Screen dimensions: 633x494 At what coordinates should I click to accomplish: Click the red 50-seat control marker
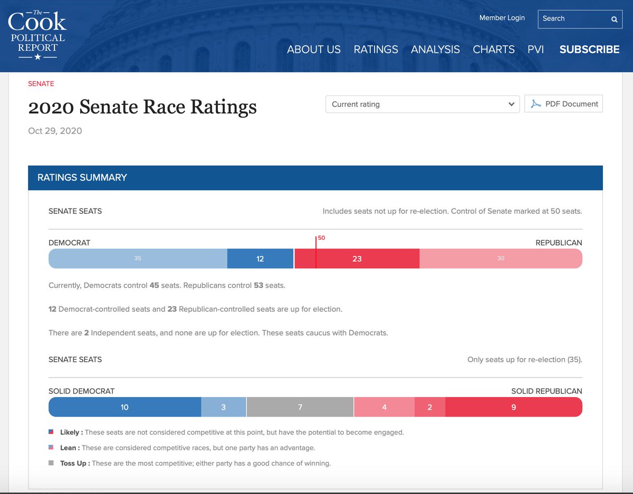[x=316, y=253]
